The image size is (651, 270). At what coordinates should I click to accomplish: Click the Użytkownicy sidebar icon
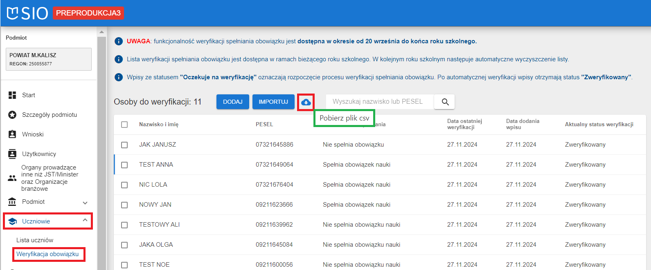(12, 154)
